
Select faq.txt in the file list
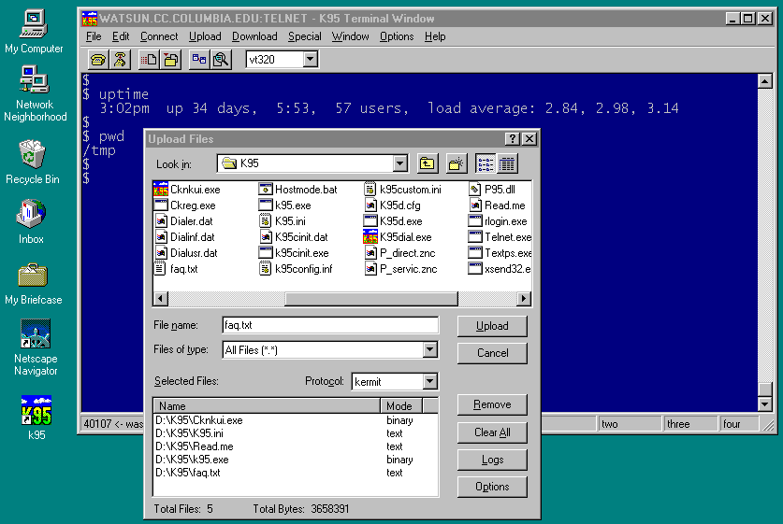176,269
